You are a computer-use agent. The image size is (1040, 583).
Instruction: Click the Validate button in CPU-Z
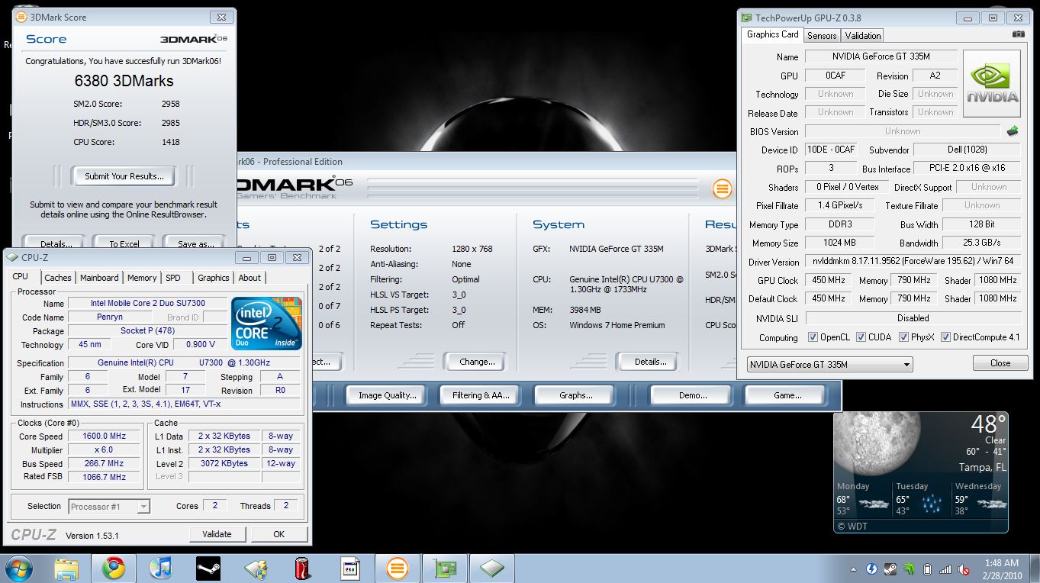coord(217,534)
